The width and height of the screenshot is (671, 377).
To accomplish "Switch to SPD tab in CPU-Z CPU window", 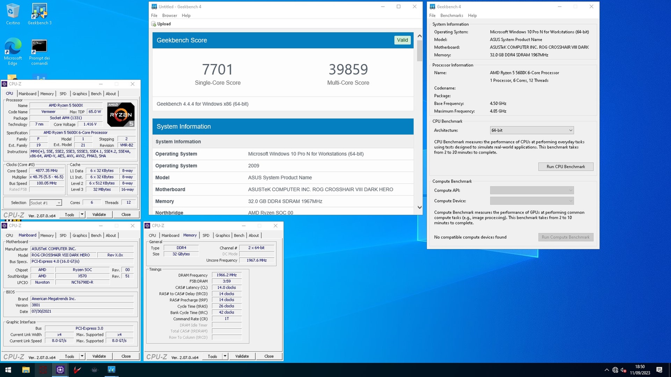I will 63,94.
